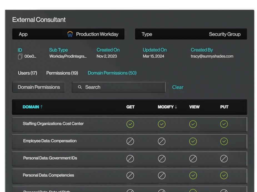257x192 pixels.
Task: Open the App selector showing Production Workday
Action: tap(68, 34)
